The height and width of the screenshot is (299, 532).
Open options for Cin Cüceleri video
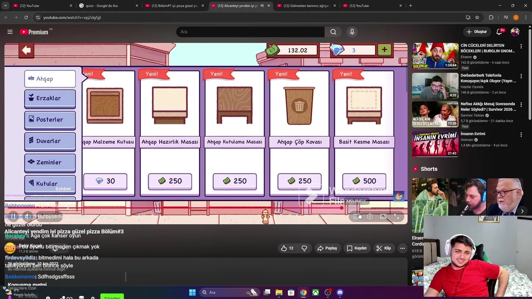click(x=521, y=47)
